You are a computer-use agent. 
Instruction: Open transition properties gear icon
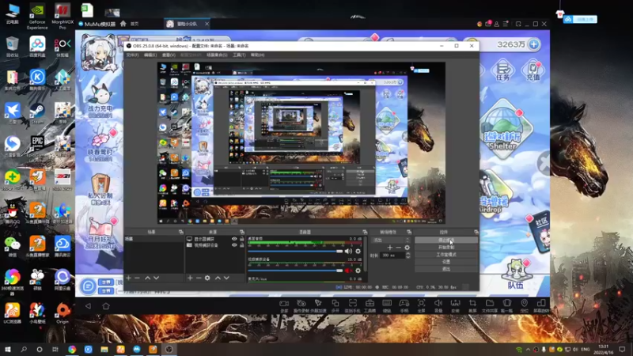407,248
